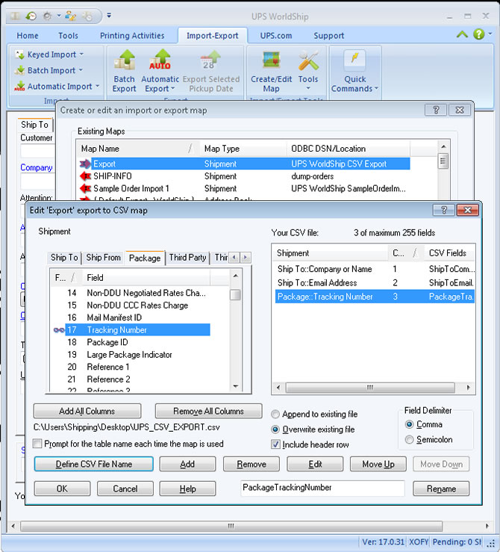Click the PackageTrackingNumber rename text field
The image size is (500, 552).
click(x=322, y=488)
